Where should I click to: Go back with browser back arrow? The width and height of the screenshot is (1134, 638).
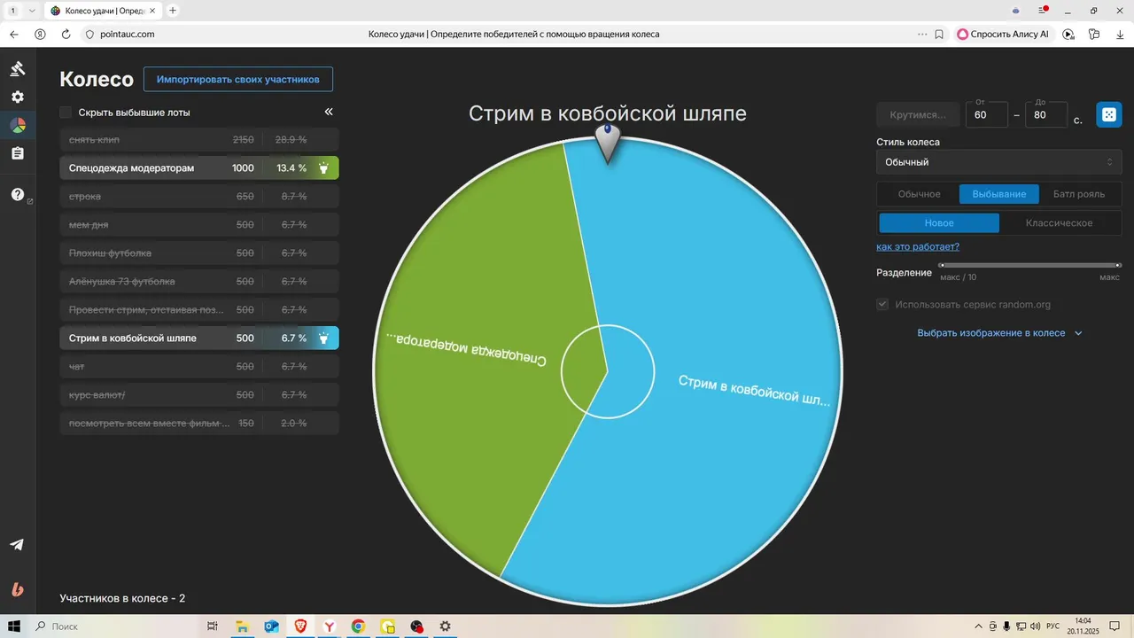point(14,35)
